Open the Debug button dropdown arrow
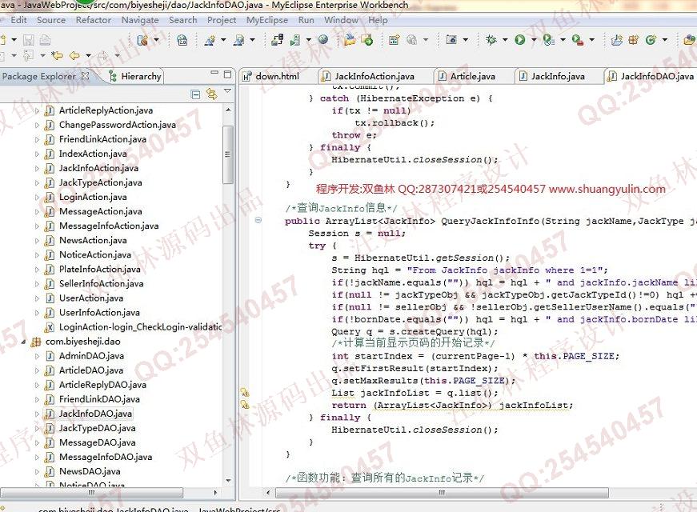 coord(505,40)
